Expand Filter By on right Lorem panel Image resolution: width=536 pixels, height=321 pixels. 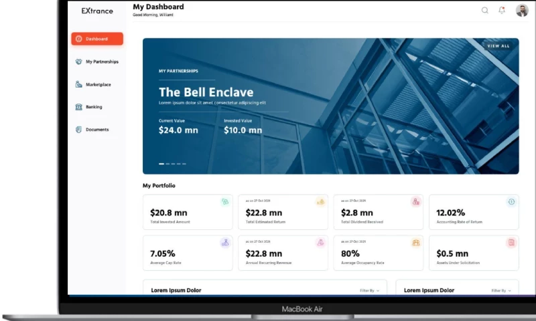click(501, 291)
